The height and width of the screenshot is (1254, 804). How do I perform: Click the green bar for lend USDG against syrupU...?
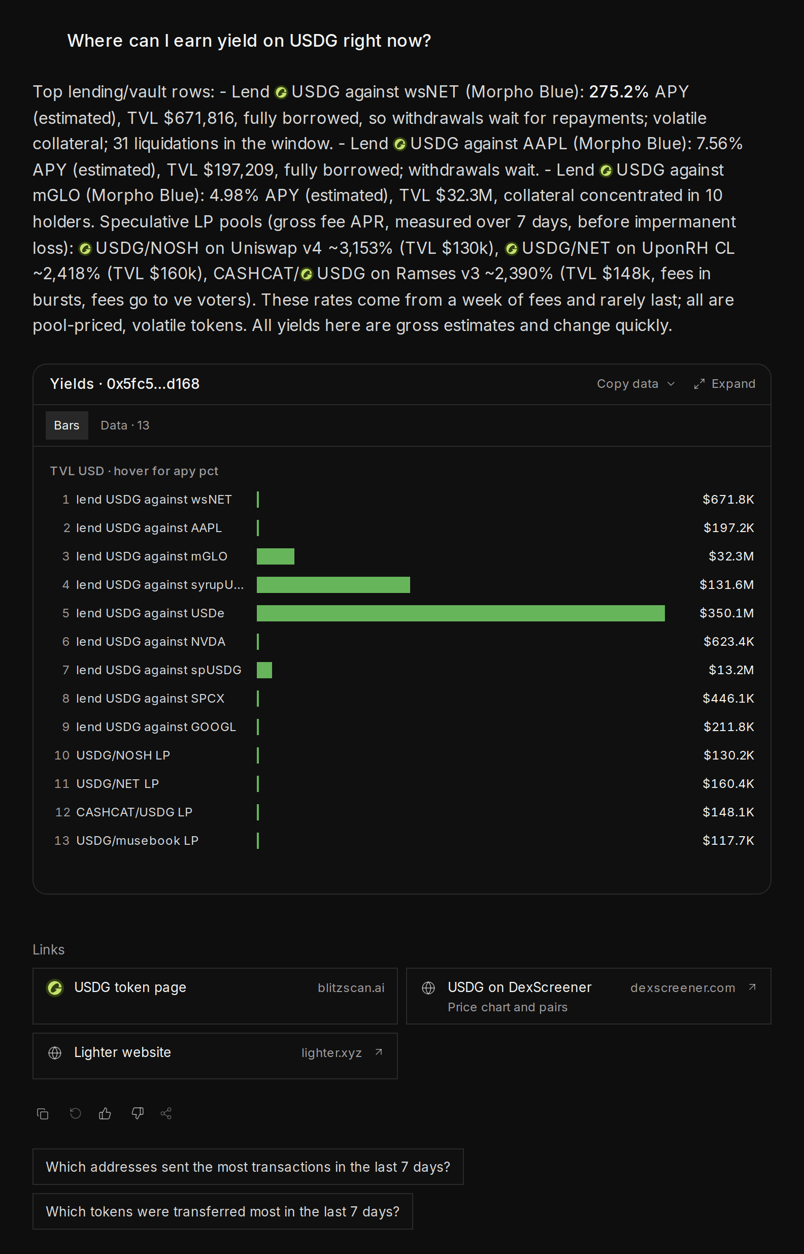333,585
